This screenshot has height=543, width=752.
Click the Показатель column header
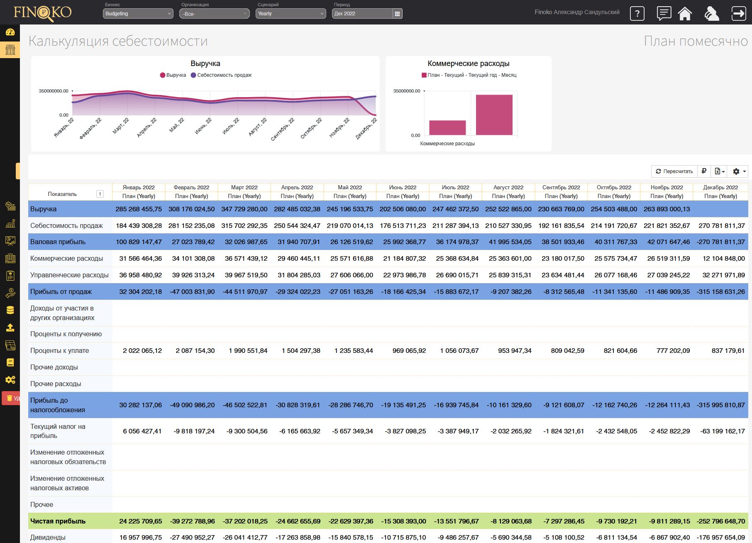pos(62,194)
